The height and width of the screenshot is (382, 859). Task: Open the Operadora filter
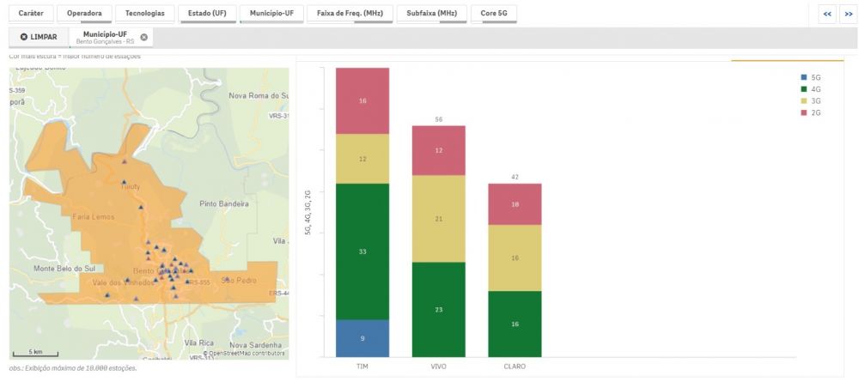84,13
